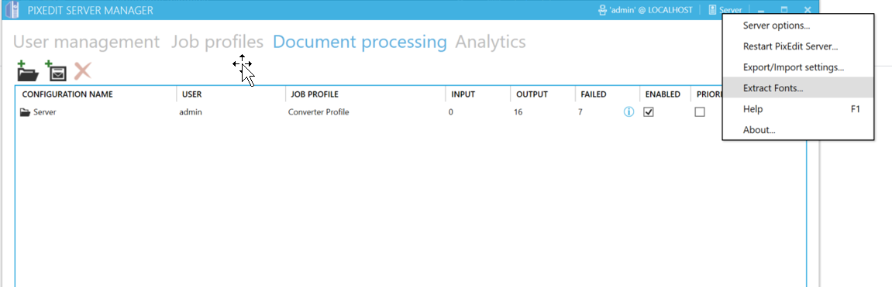Screen dimensions: 892x287
Task: Check the Priority checkbox for Server
Action: pos(700,112)
